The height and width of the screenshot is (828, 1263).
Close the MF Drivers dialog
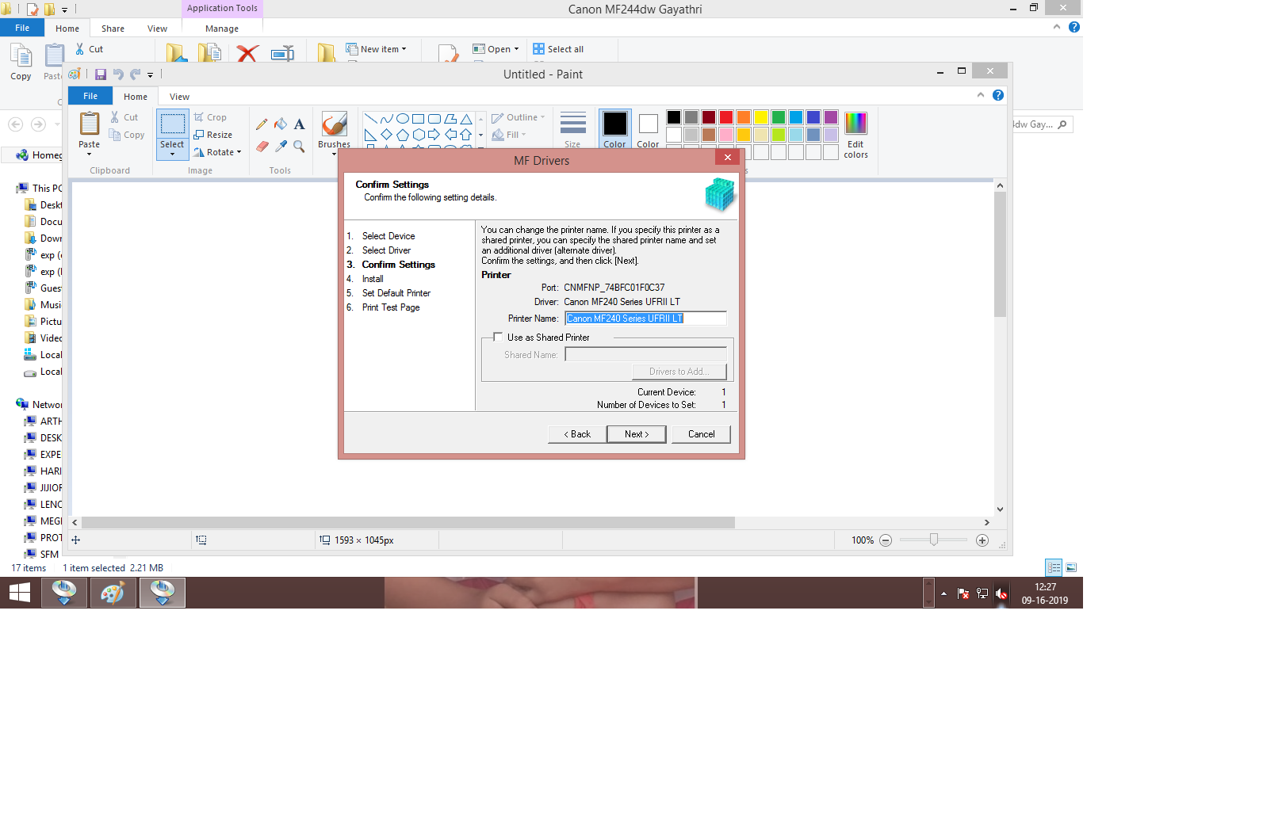click(727, 158)
